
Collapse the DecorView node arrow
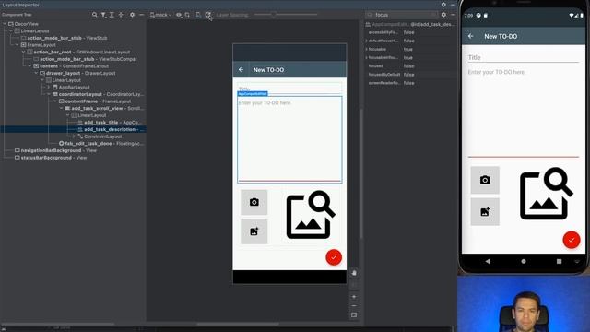[5, 24]
